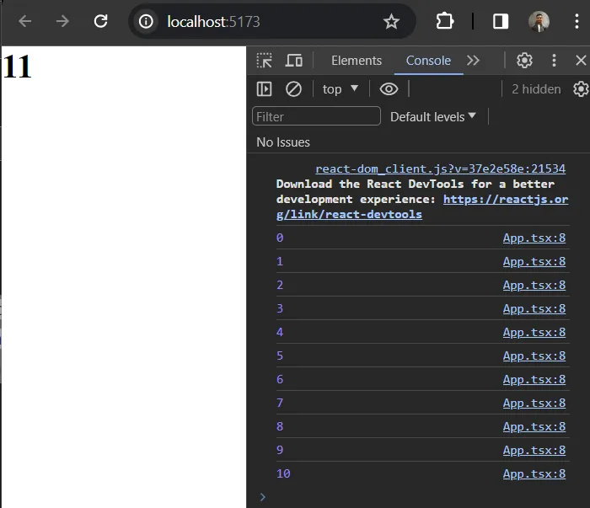Expand the top JavaScript context dropdown
The image size is (590, 508).
pyautogui.click(x=341, y=88)
